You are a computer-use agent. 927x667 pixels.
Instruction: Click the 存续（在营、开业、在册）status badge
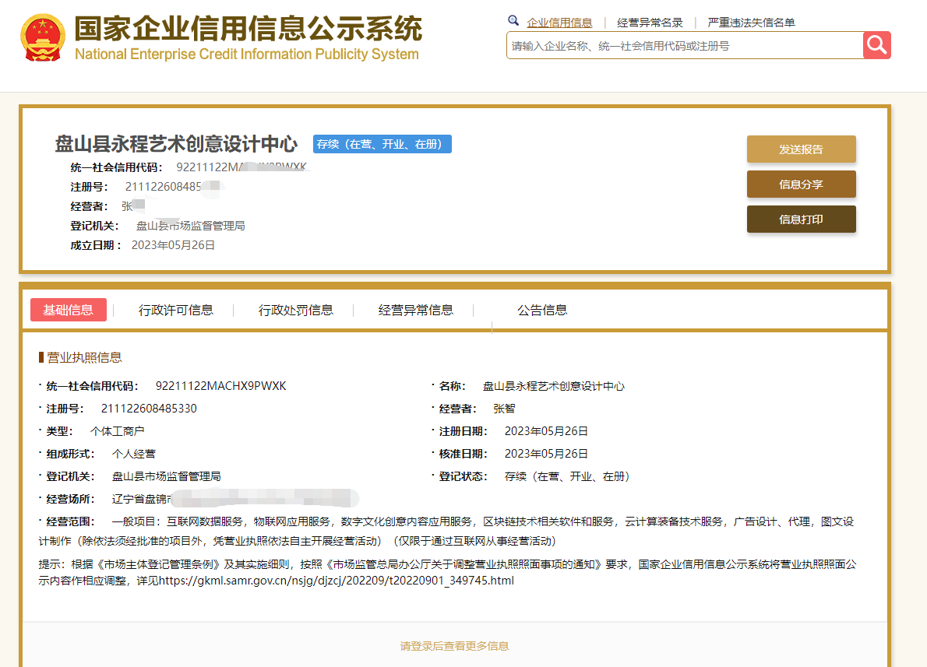382,144
